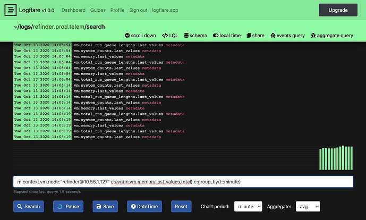Click the Search button
The image size is (366, 220).
pos(29,207)
